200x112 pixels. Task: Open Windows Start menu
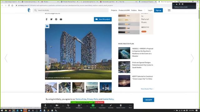2,110
